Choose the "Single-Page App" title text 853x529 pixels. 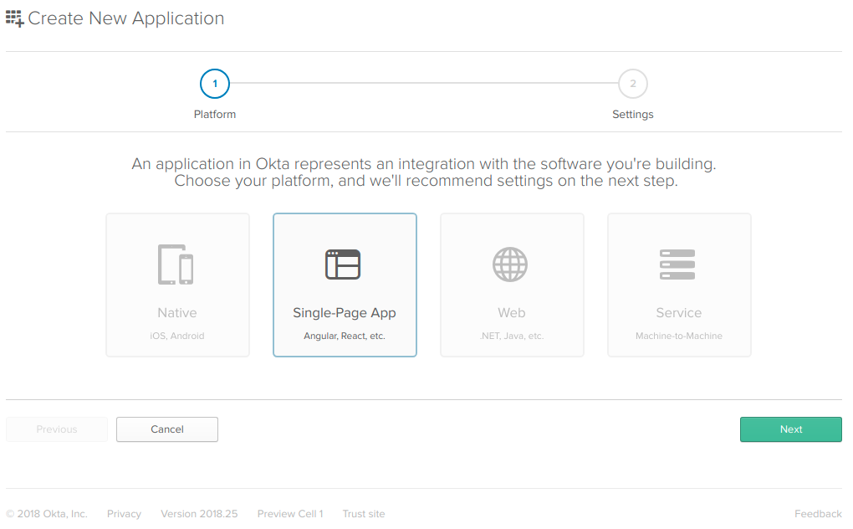pos(345,313)
